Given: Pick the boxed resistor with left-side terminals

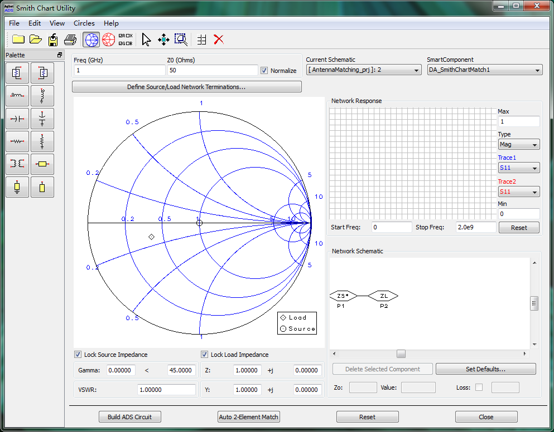Looking at the screenshot, I should pyautogui.click(x=42, y=73).
